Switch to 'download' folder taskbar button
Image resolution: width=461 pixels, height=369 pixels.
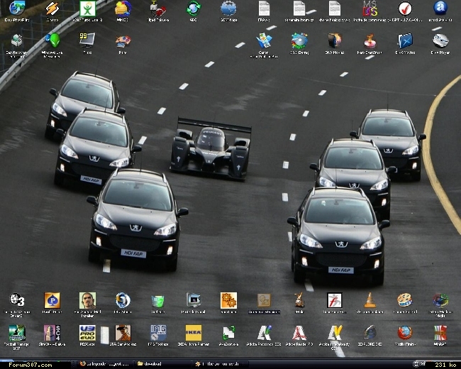163,364
